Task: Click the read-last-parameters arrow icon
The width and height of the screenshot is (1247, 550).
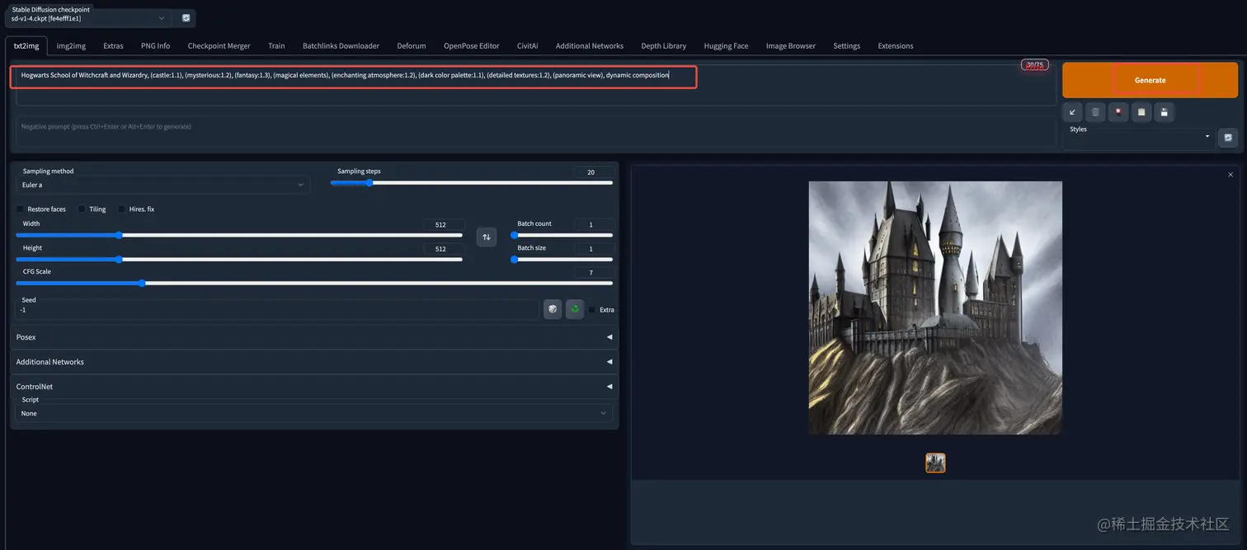Action: point(1072,112)
